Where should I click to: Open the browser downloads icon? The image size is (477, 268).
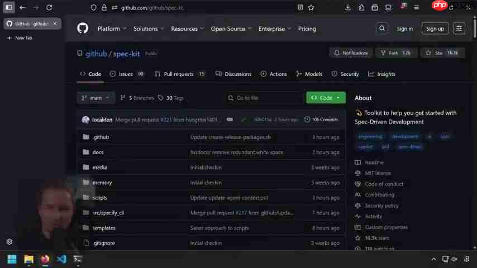348,8
